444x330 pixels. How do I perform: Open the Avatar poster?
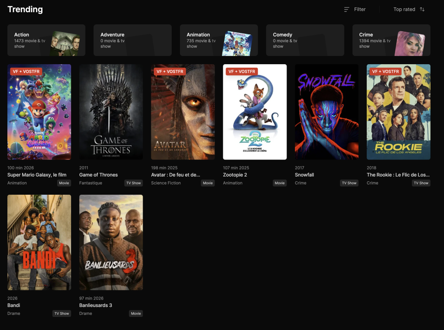click(x=183, y=112)
